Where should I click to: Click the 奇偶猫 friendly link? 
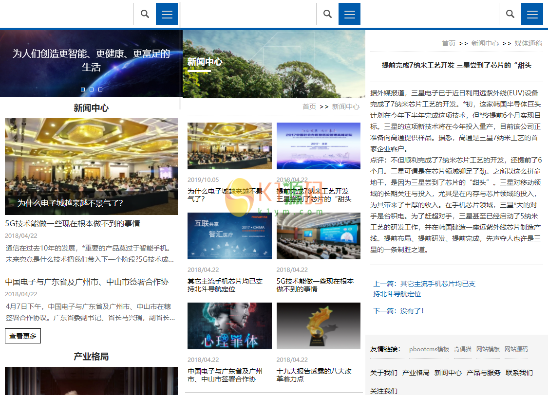462,349
